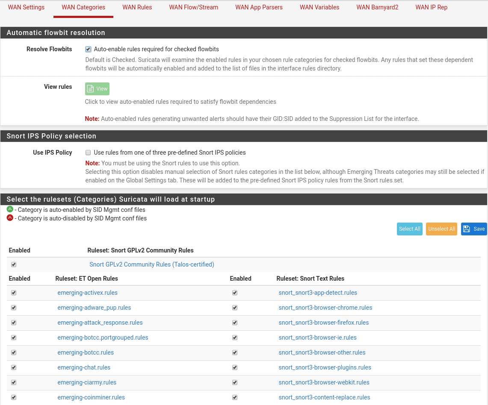The image size is (488, 405).
Task: Switch to WAN Barnyard2 tab
Action: click(x=377, y=7)
